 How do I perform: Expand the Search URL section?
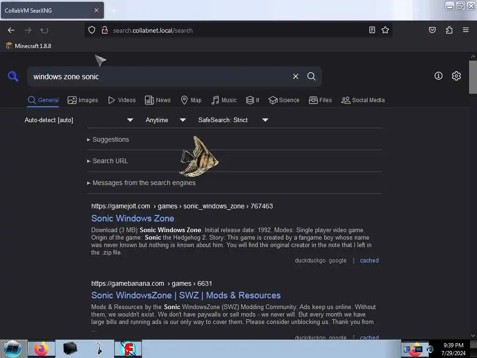[108, 161]
